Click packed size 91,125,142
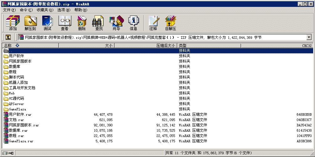315x157 pixels. click(x=166, y=125)
